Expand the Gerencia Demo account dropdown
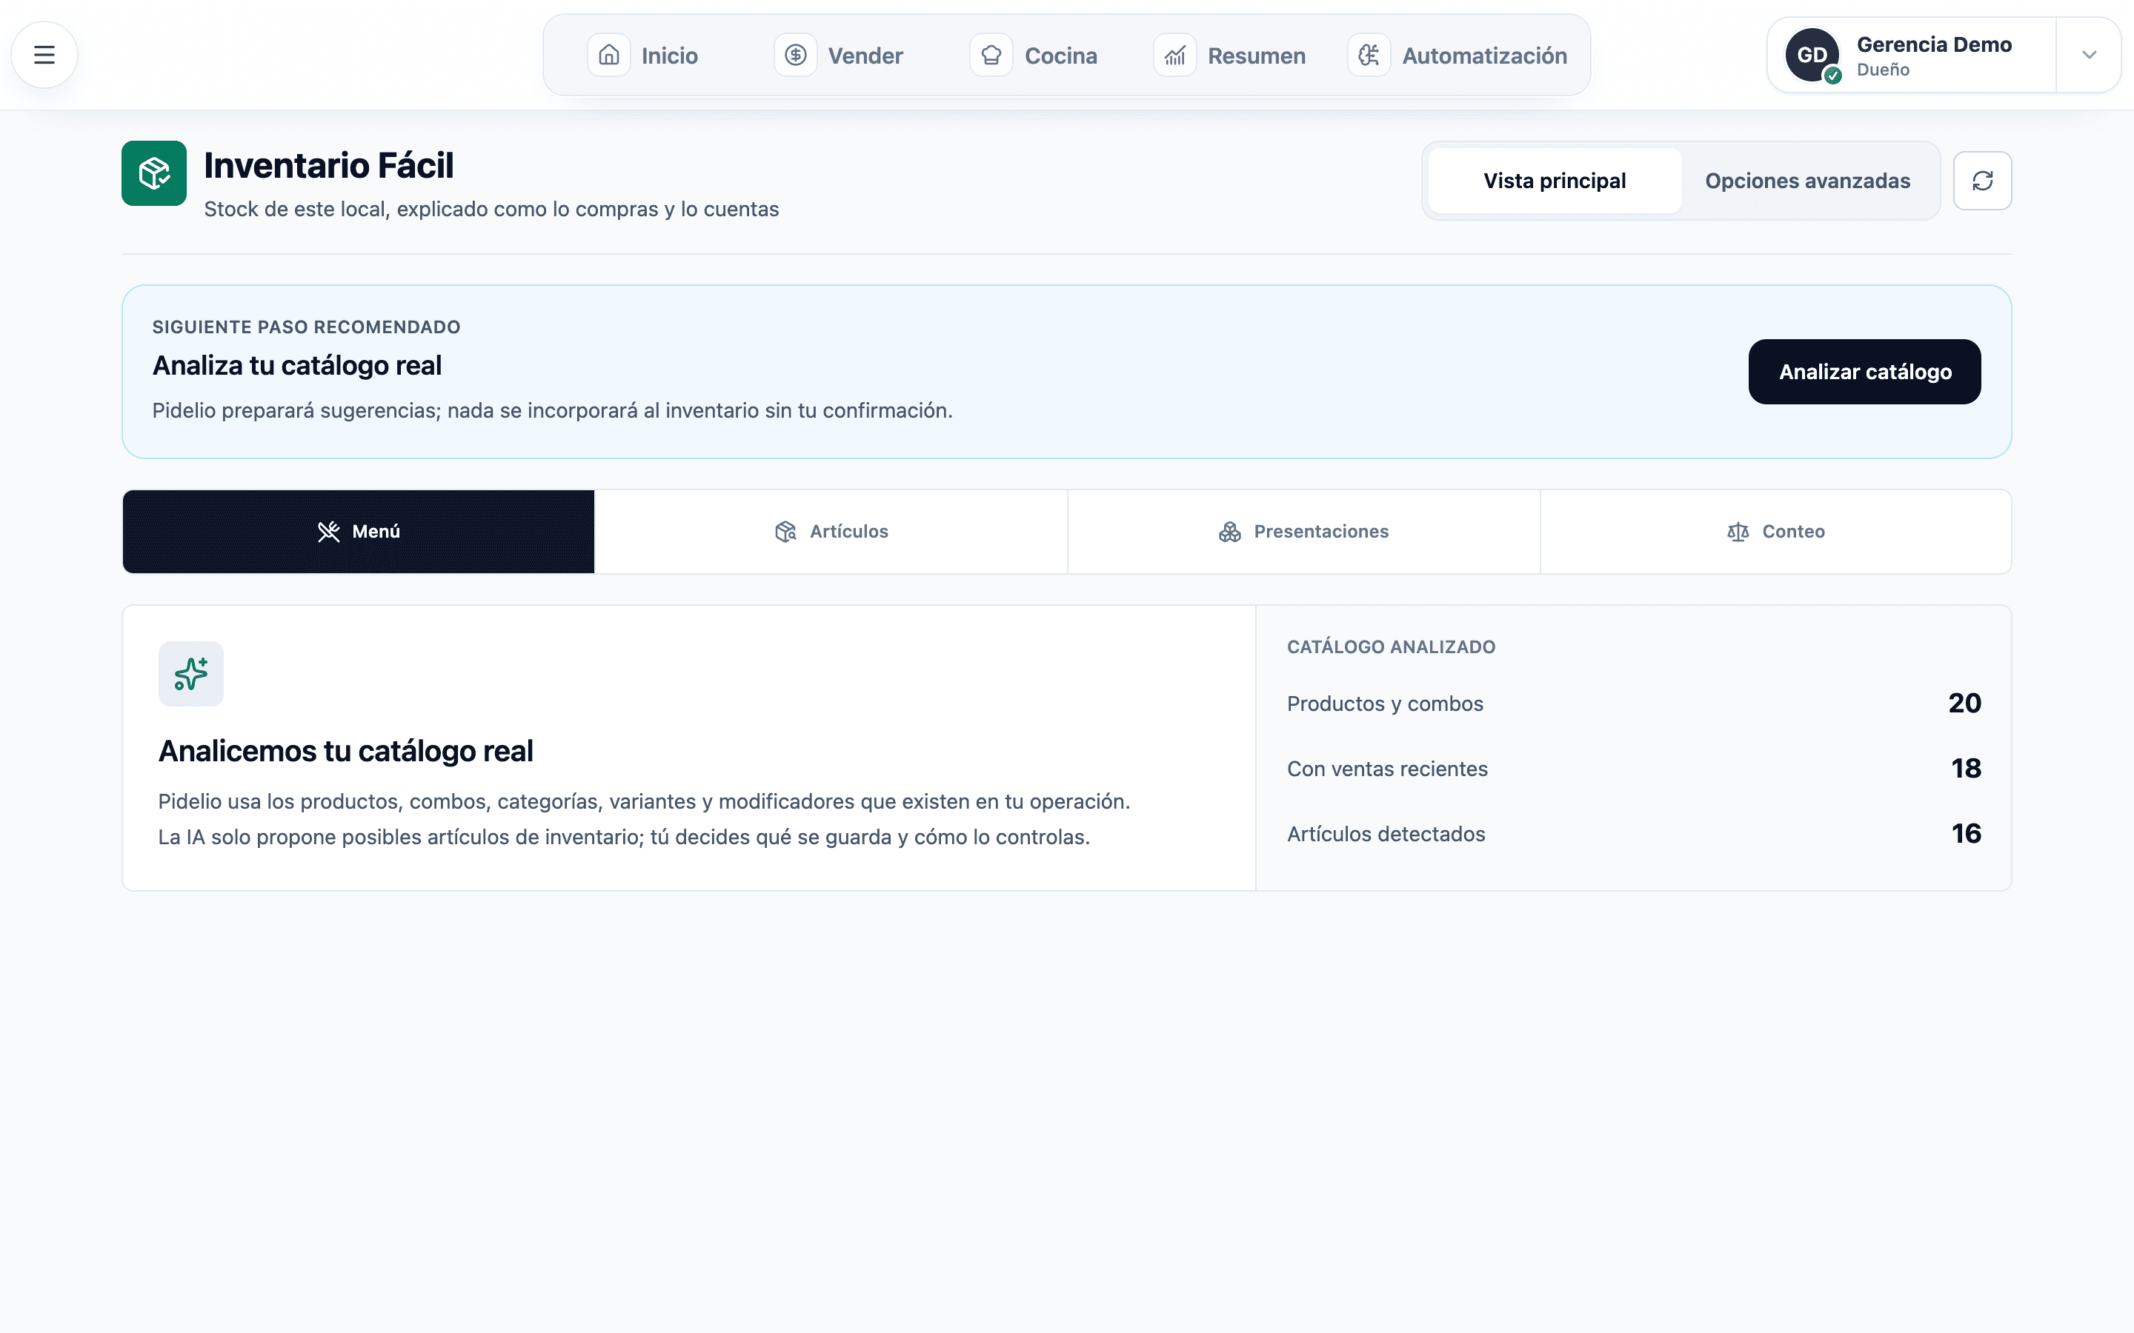This screenshot has height=1333, width=2134. tap(2089, 55)
